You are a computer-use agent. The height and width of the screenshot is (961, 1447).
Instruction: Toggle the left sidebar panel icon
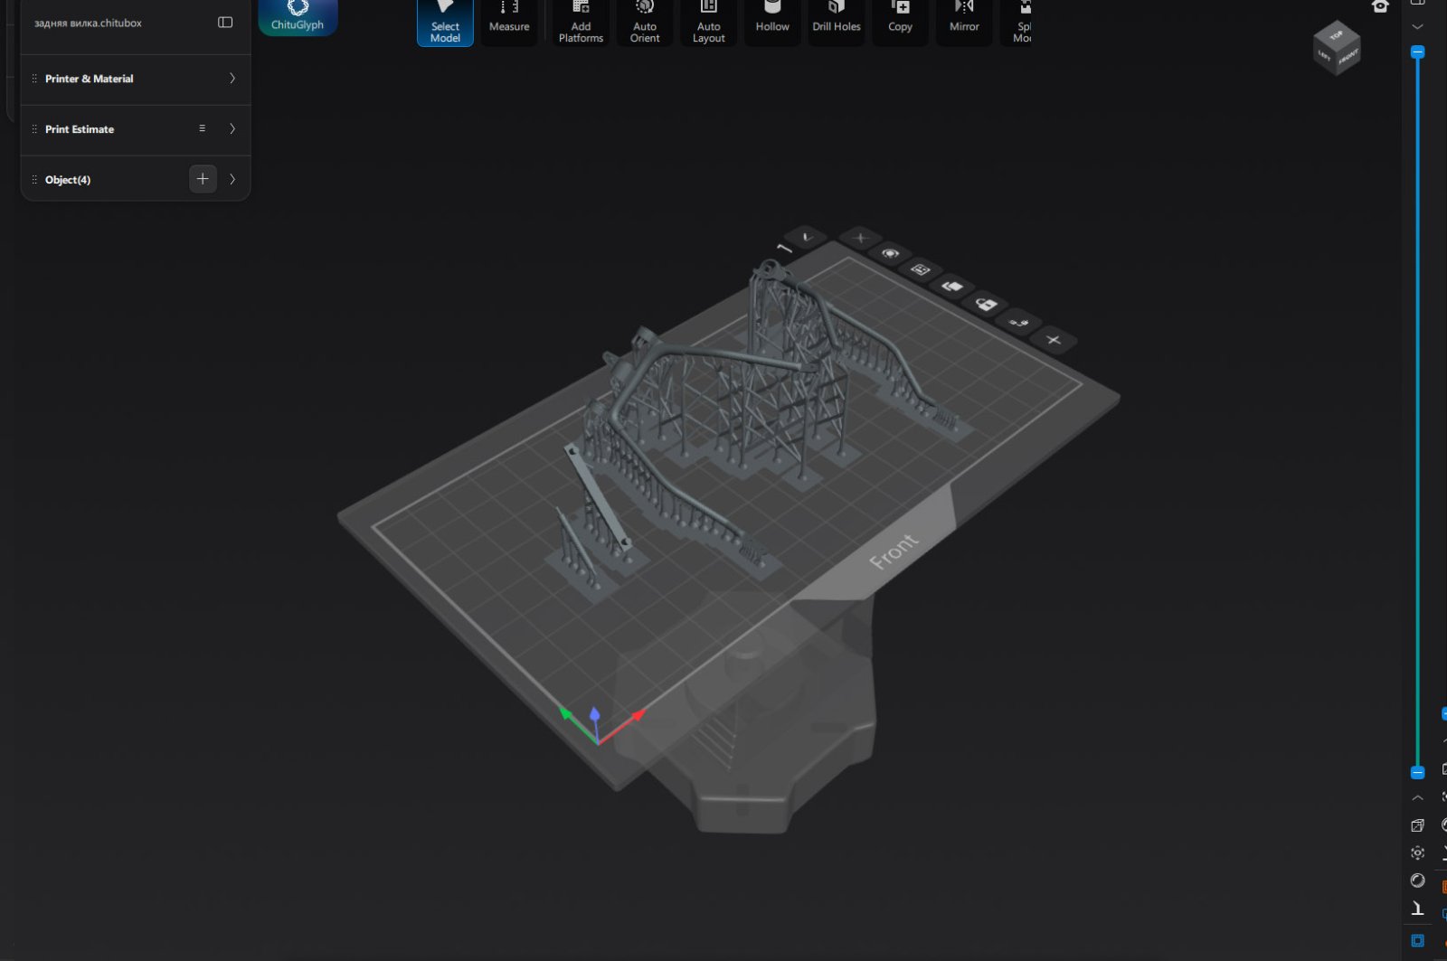click(225, 23)
